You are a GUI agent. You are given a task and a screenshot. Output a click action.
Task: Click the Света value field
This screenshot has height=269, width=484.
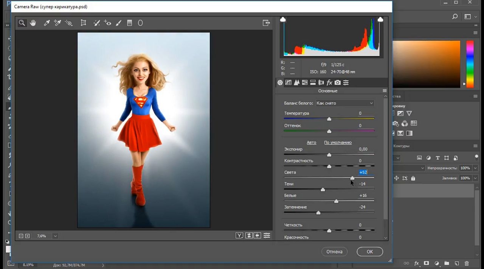[363, 172]
